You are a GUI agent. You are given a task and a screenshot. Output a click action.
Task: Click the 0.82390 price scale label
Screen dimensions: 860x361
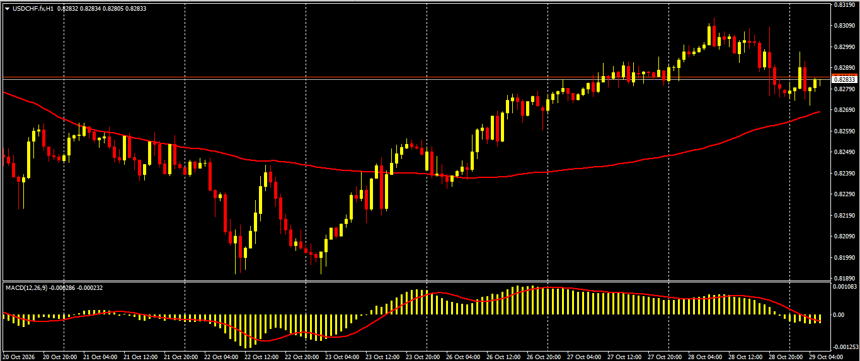pos(844,174)
